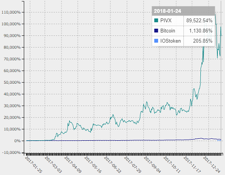
Task: Click the IOStoken value 205.85%
Action: tap(203, 41)
